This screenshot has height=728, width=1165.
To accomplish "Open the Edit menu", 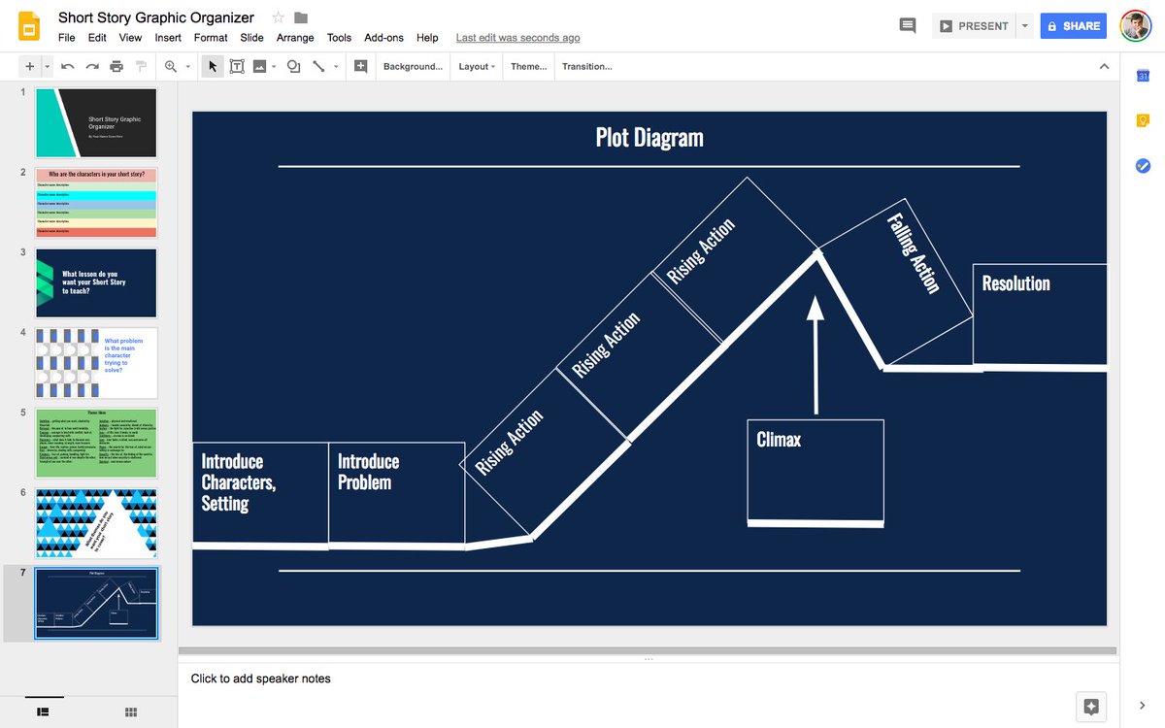I will pos(97,38).
